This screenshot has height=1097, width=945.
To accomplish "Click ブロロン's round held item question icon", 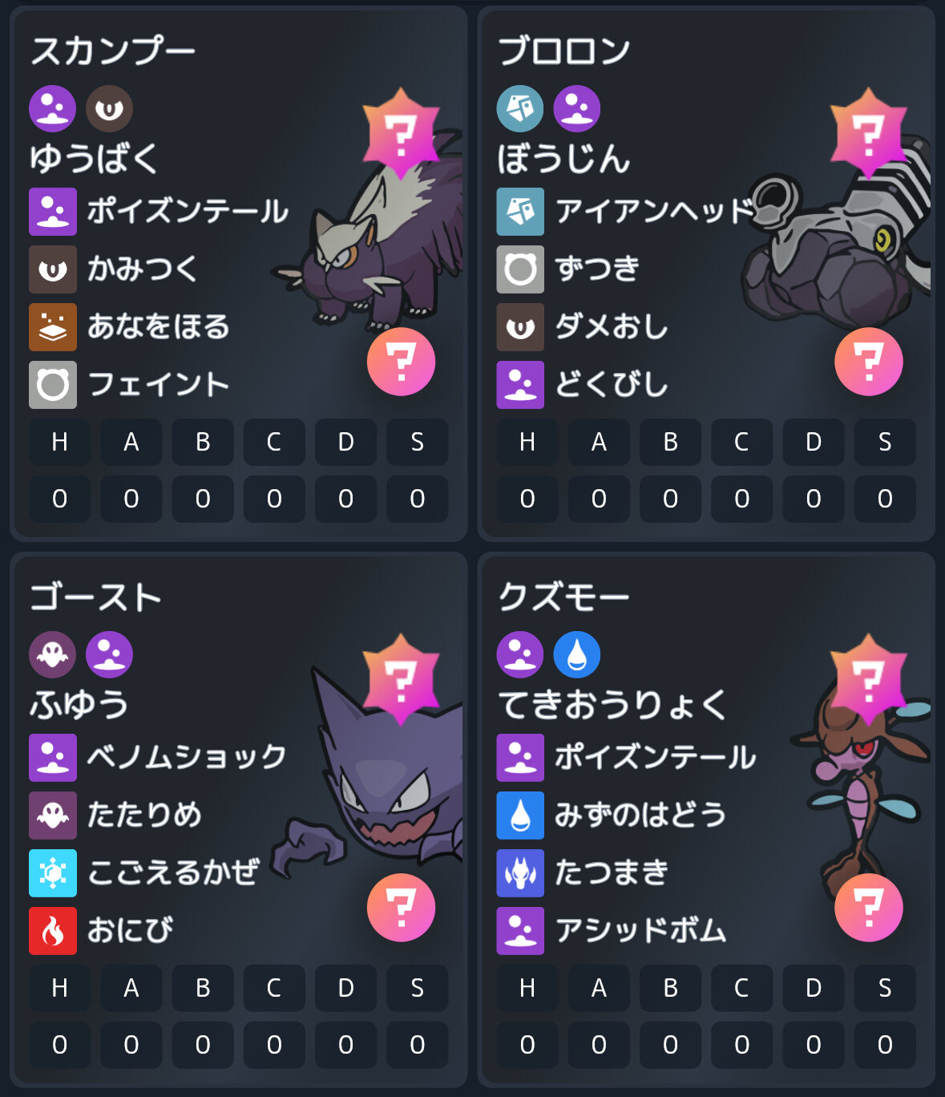I will point(869,362).
